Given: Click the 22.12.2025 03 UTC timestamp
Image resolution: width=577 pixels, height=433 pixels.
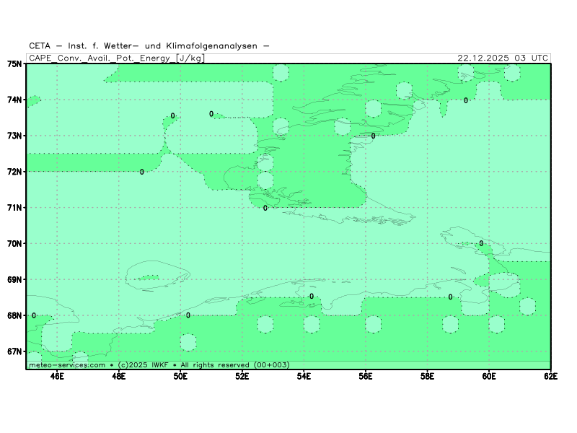Looking at the screenshot, I should [503, 58].
